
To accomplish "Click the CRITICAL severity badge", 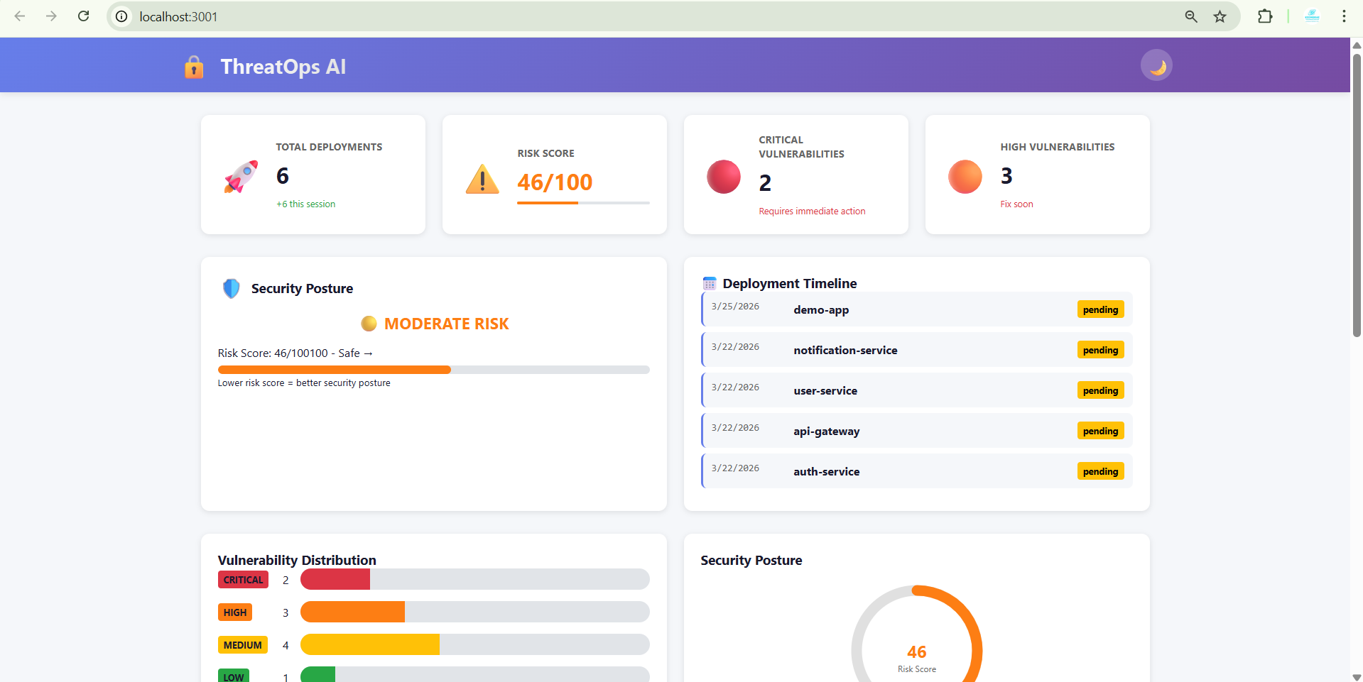I will [x=243, y=580].
